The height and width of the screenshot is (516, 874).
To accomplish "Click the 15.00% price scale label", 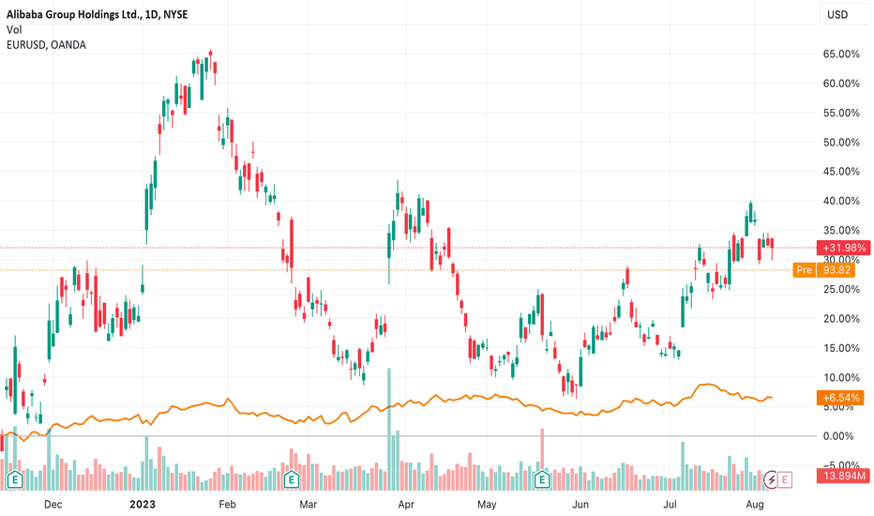I will (x=841, y=348).
